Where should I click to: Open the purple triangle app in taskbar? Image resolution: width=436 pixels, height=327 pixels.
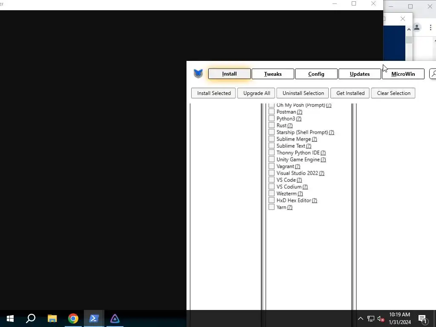point(115,318)
